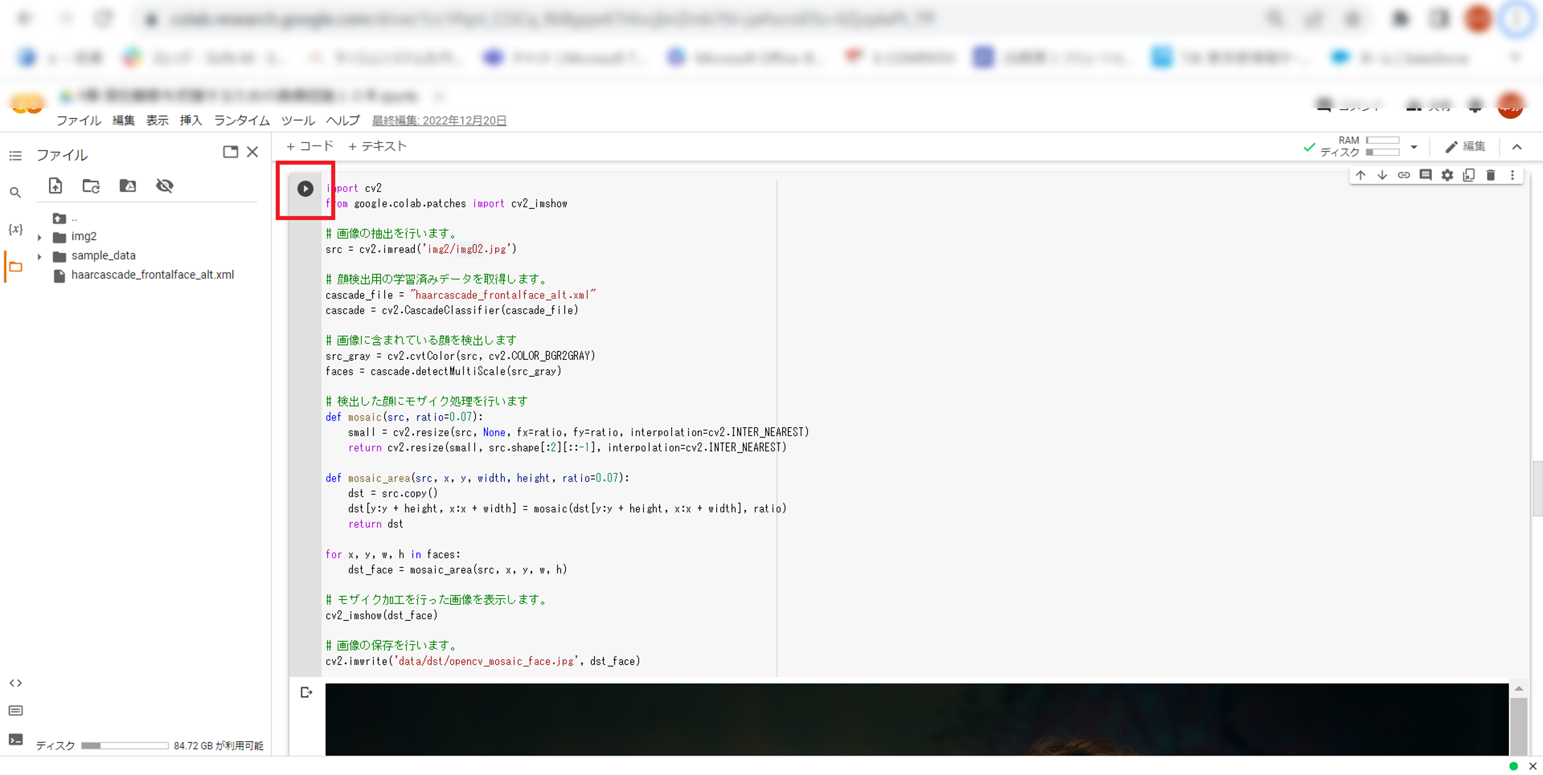Image resolution: width=1543 pixels, height=775 pixels.
Task: Open the code snippets panel icon
Action: tap(15, 683)
